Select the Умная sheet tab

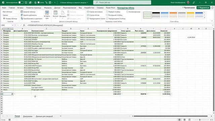17,116
